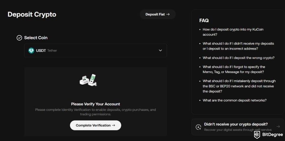Image resolution: width=285 pixels, height=141 pixels.
Task: Open FAQ about BSC or BEP20 network deposit
Action: [239, 86]
